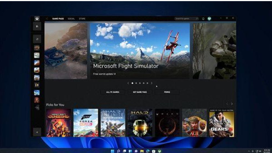The width and height of the screenshot is (272, 153).
Task: Open Age of Empires game tile
Action: [x=195, y=123]
